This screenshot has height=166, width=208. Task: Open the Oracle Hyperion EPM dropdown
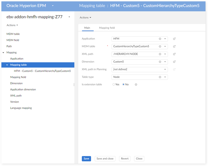(x=53, y=6)
